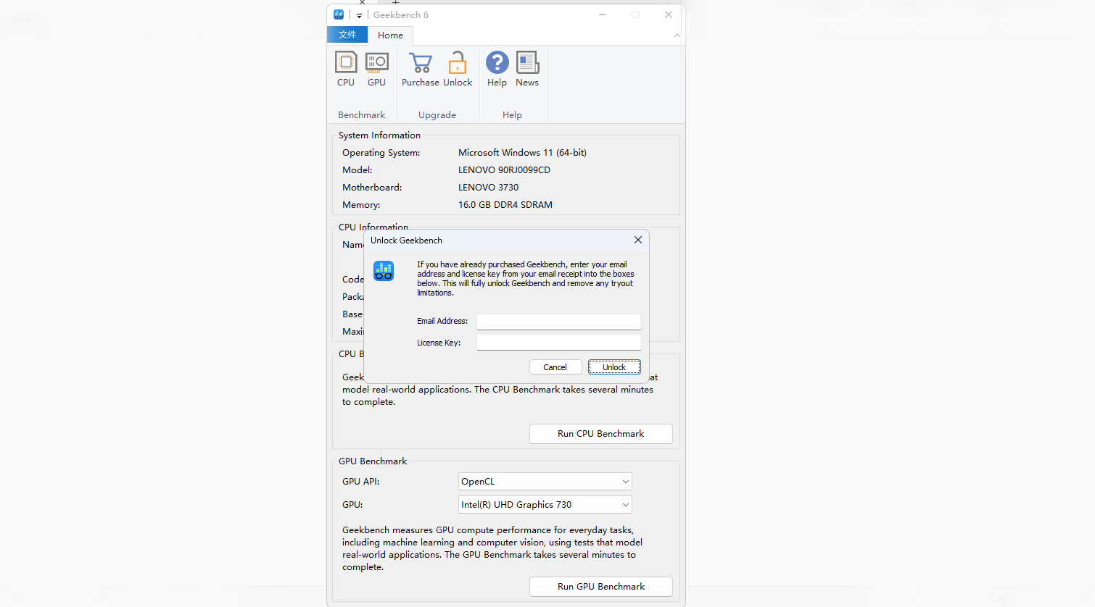Screen dimensions: 1095x607
Task: Click the Cancel button in the Unlock dialog
Action: 555,367
